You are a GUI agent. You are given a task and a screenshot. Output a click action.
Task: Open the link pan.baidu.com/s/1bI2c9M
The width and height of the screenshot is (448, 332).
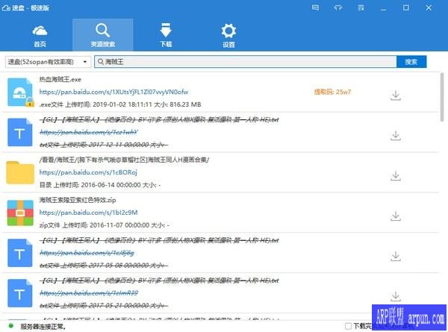[88, 213]
